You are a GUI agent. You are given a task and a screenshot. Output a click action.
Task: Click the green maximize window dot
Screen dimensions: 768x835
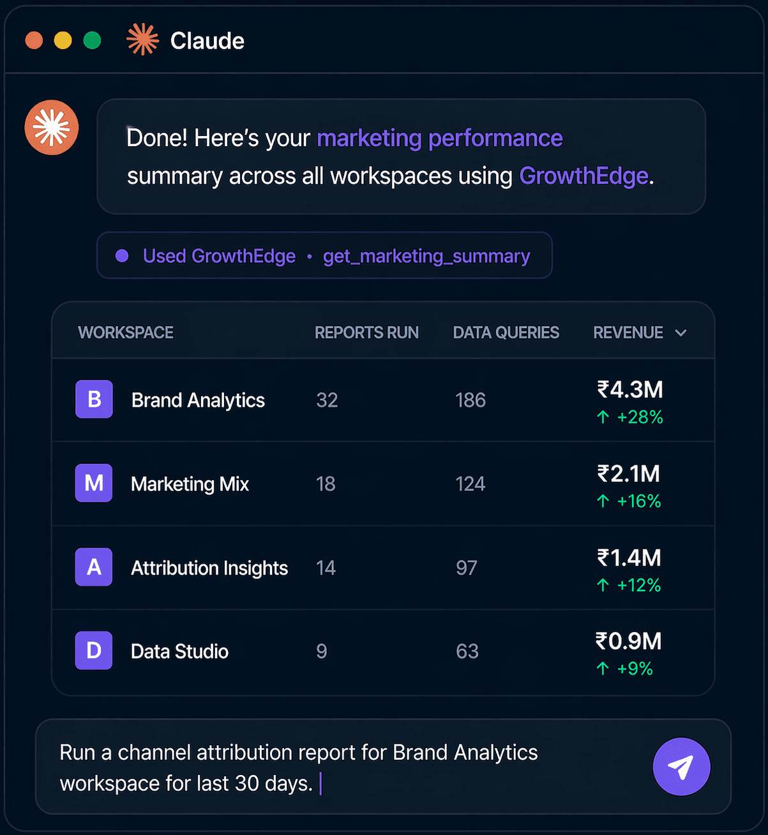93,40
